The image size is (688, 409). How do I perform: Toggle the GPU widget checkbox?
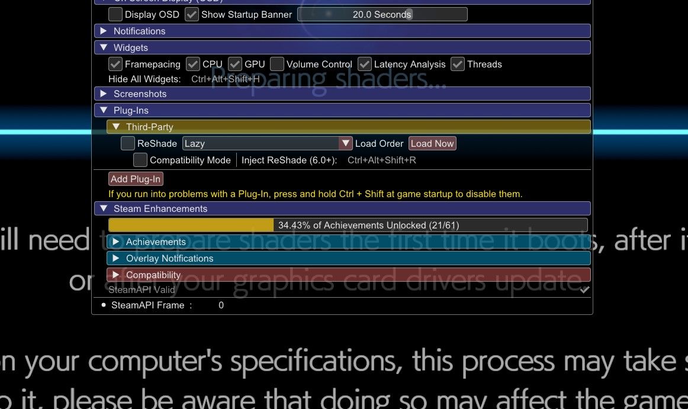click(235, 64)
